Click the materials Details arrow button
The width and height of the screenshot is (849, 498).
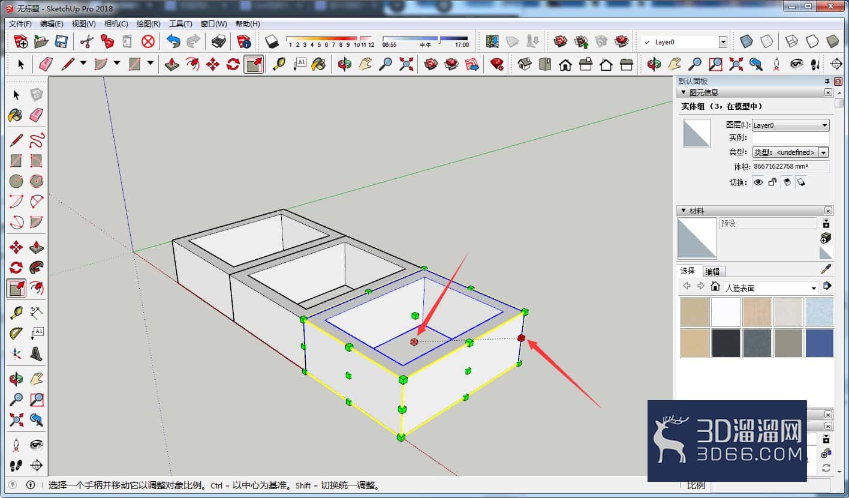point(827,286)
